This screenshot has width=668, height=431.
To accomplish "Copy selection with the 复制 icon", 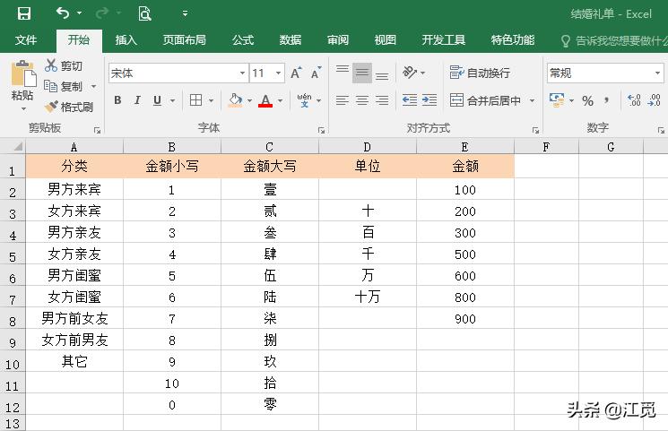I will click(51, 86).
